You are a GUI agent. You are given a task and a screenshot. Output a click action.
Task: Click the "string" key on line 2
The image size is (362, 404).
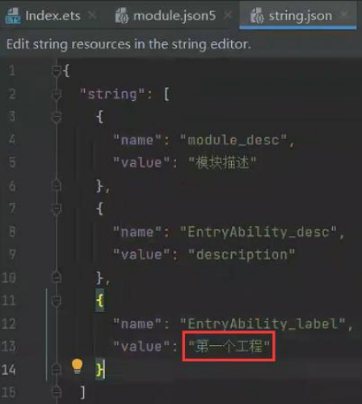[112, 95]
